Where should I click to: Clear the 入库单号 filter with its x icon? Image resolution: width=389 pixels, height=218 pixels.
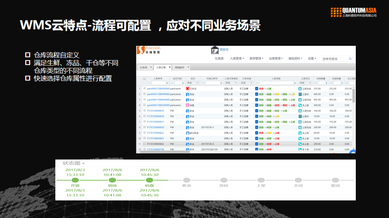(x=167, y=83)
